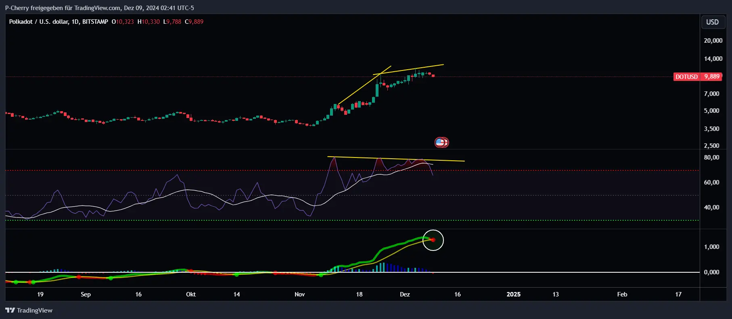Click the 5,000 price axis label
732x319 pixels.
[x=711, y=111]
